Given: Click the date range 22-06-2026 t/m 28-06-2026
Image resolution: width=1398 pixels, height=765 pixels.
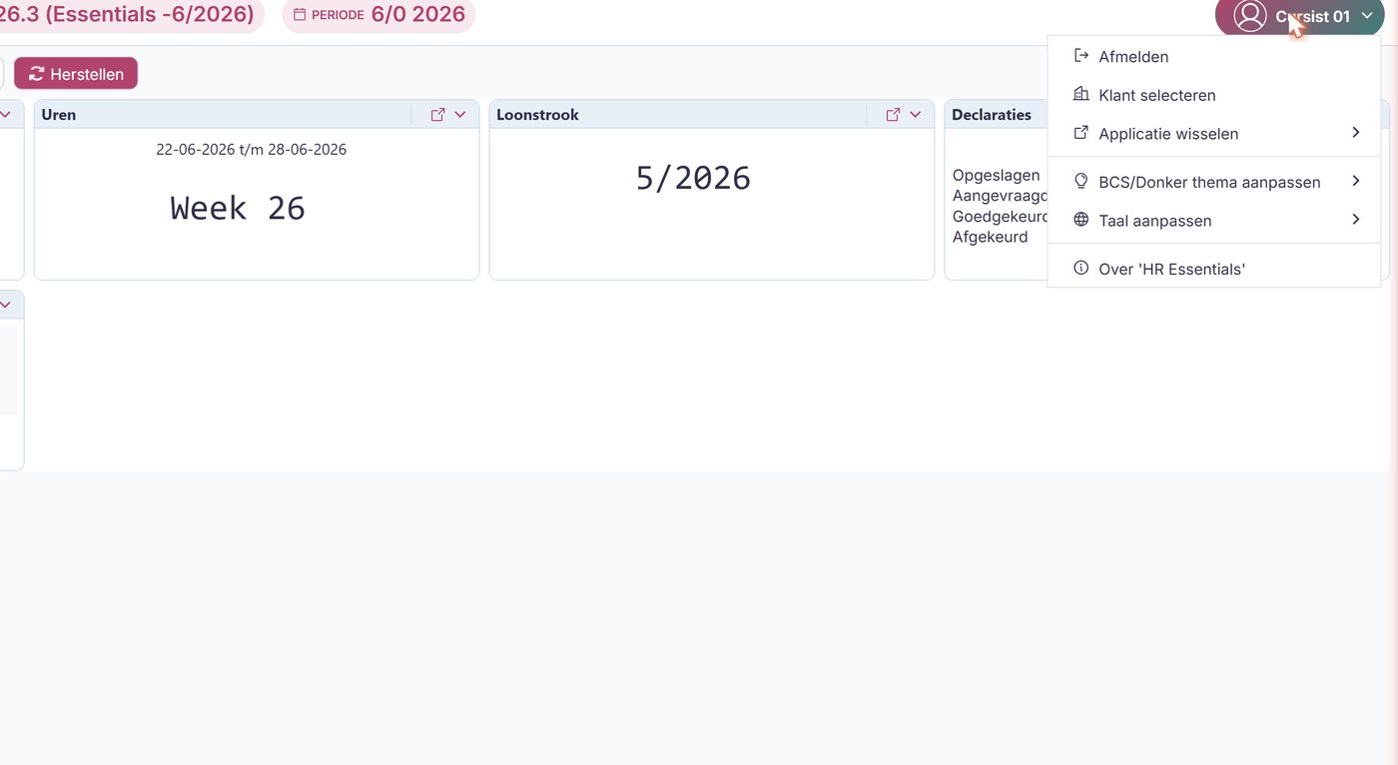Looking at the screenshot, I should (x=252, y=150).
